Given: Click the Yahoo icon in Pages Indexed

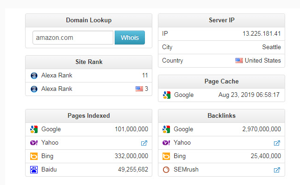Looking at the screenshot, I should click(x=34, y=143).
